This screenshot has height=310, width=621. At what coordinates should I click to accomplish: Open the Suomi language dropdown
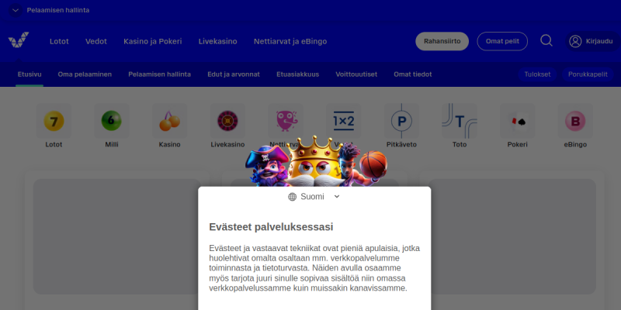[x=314, y=197]
